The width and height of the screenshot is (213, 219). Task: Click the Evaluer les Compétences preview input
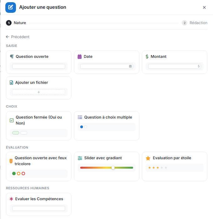click(39, 208)
